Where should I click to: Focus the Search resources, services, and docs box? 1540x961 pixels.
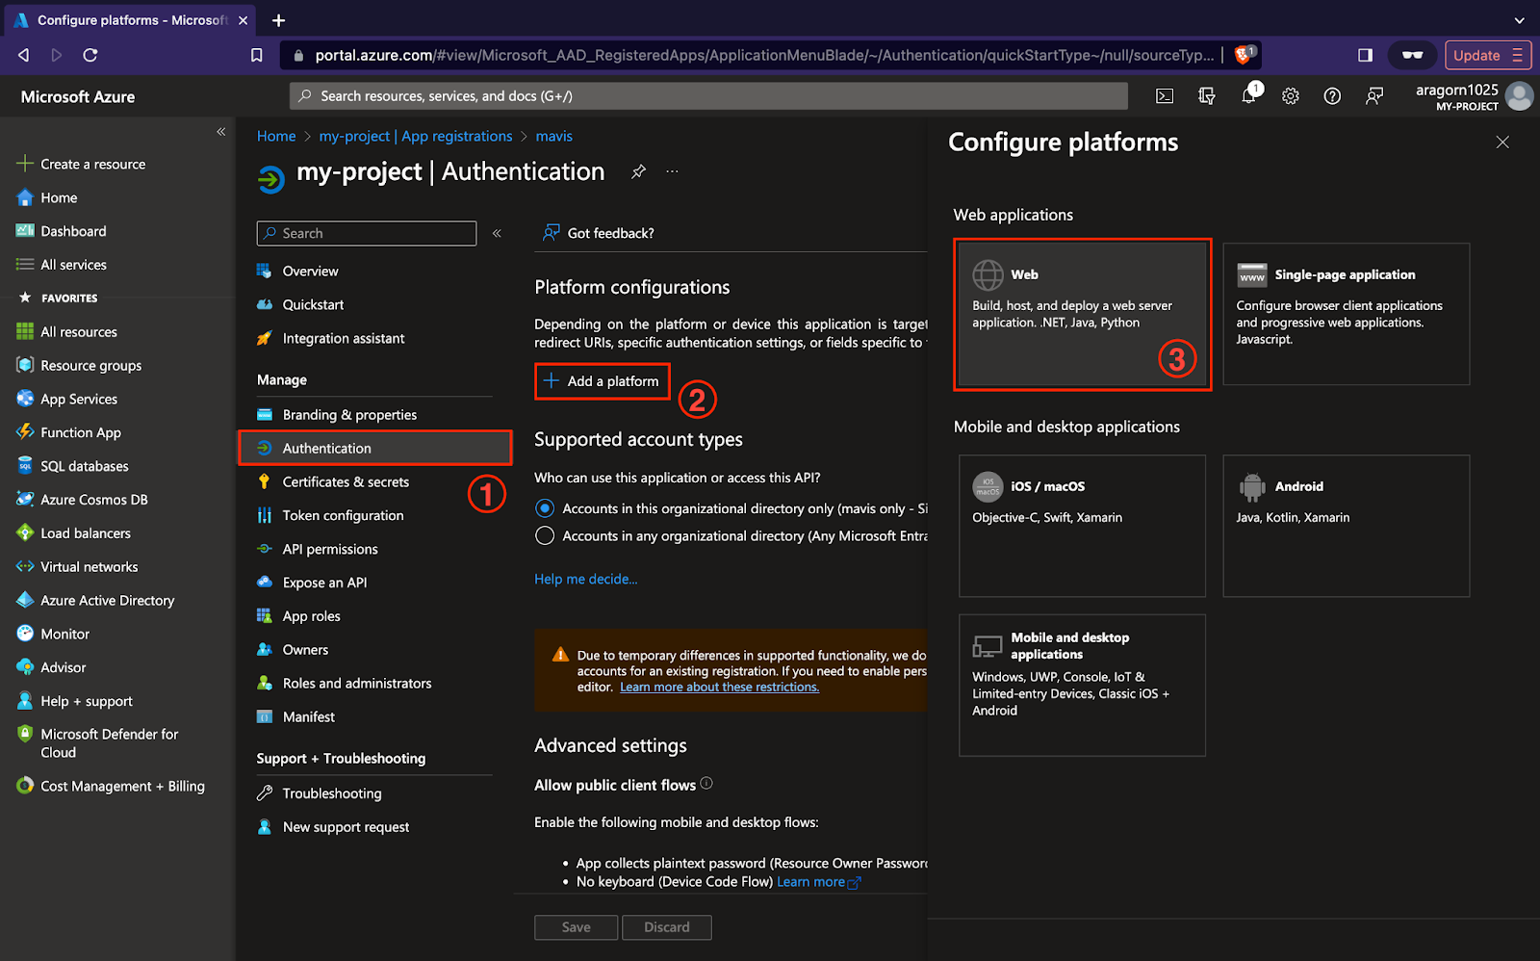708,96
